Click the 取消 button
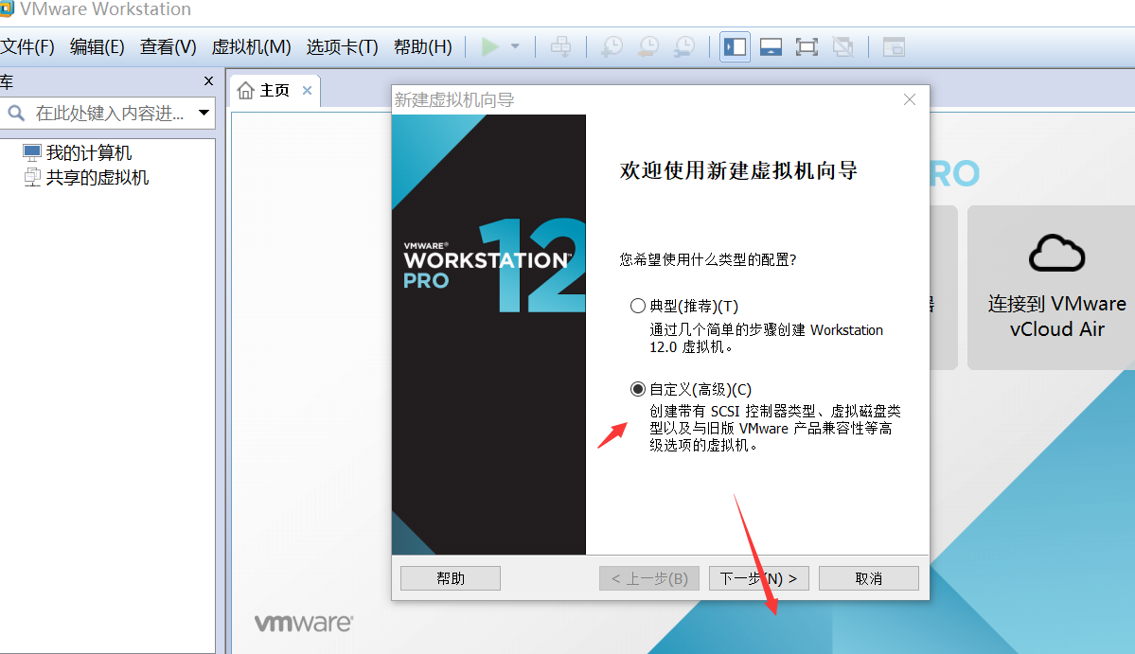Image resolution: width=1135 pixels, height=654 pixels. tap(869, 578)
